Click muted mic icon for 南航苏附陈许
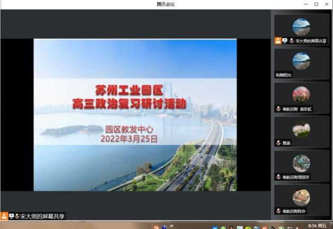This screenshot has height=229, width=333. (278, 211)
